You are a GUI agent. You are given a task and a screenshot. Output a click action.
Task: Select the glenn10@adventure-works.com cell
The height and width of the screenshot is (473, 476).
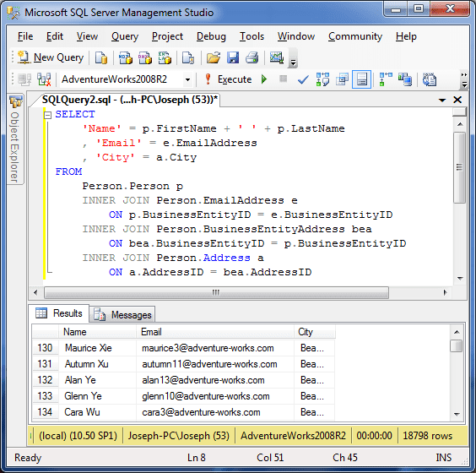(x=215, y=396)
